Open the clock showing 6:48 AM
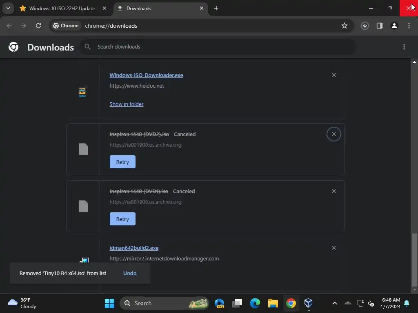 [x=391, y=303]
